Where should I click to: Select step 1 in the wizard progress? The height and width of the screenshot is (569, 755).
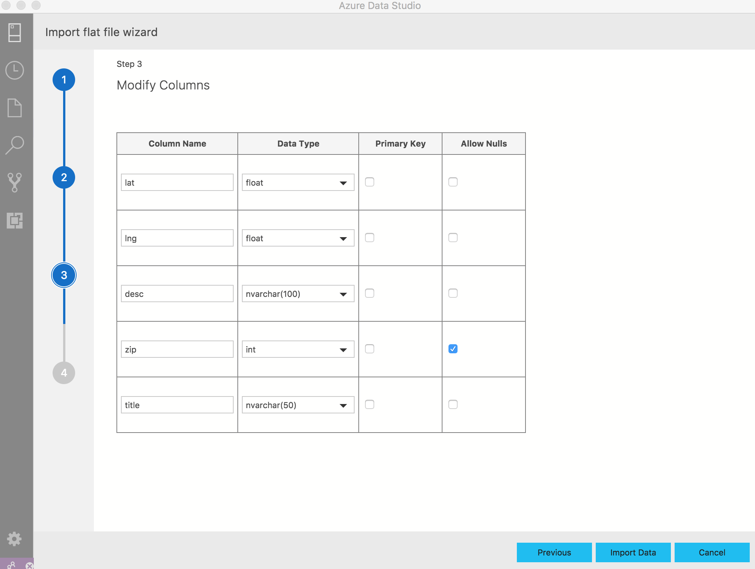tap(64, 78)
